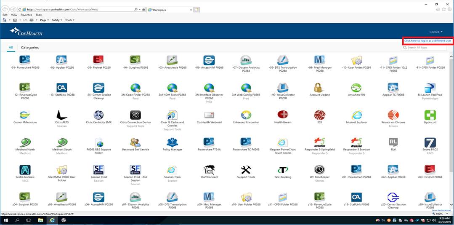Launch Cerner Millennium application
454x225 pixels.
coord(25,115)
